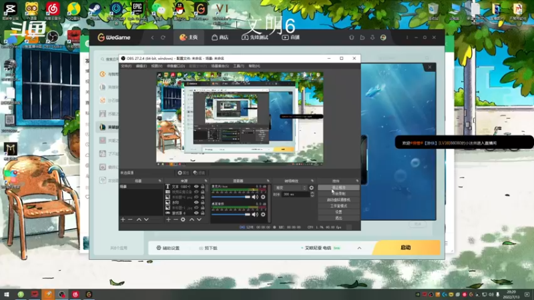Open the Steam desktop shortcut
534x300 pixels.
tap(95, 9)
